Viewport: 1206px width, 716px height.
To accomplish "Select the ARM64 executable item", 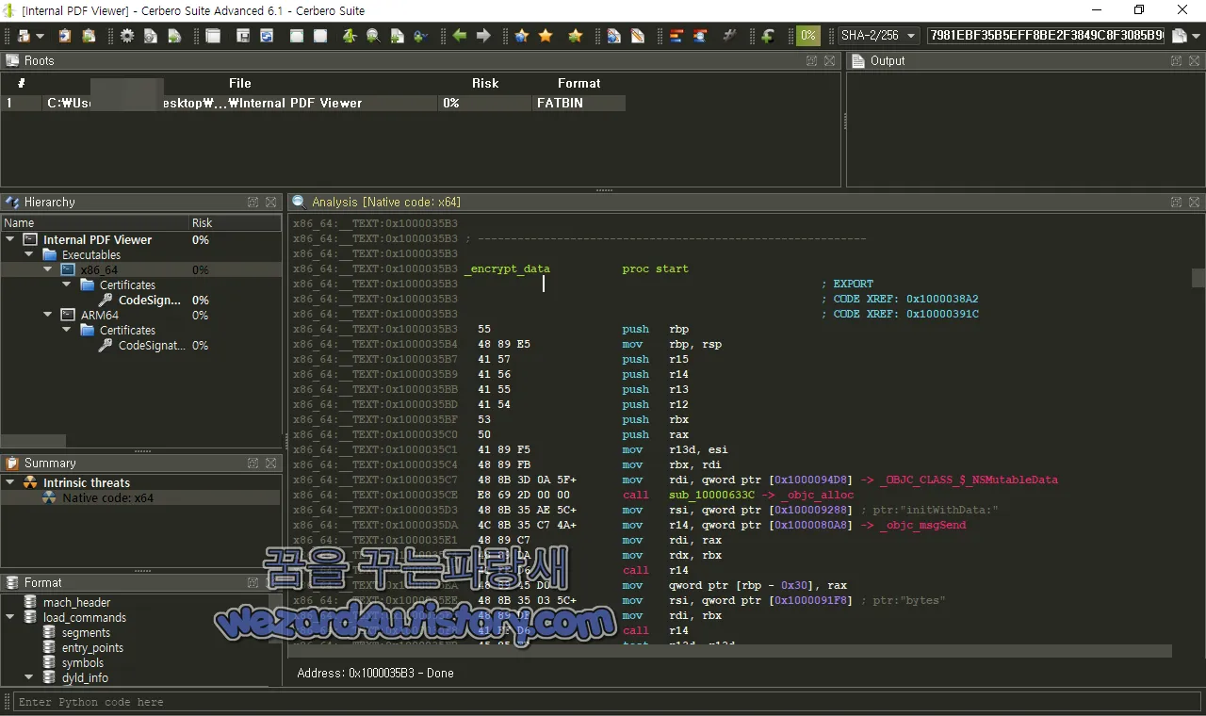I will [99, 315].
